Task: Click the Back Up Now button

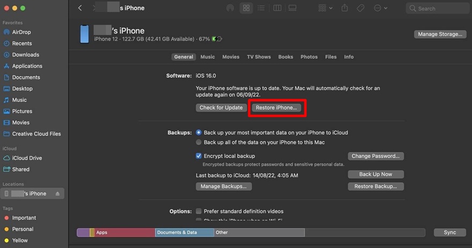Action: (375, 174)
